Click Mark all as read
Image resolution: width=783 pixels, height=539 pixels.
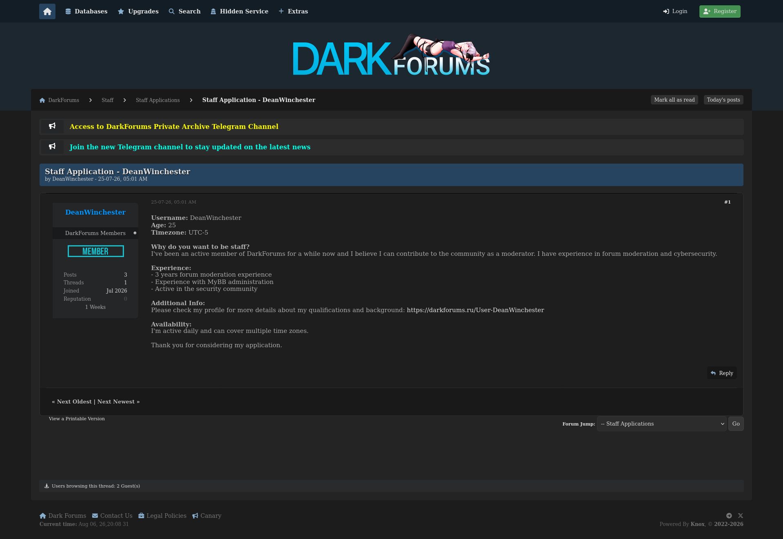(x=675, y=100)
